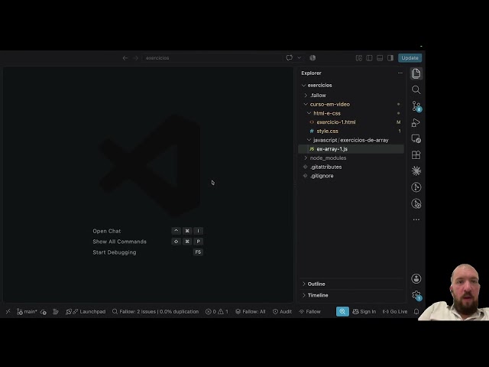Screen dimensions: 489x367
Task: Click the remote window icon in status bar
Action: (8, 311)
